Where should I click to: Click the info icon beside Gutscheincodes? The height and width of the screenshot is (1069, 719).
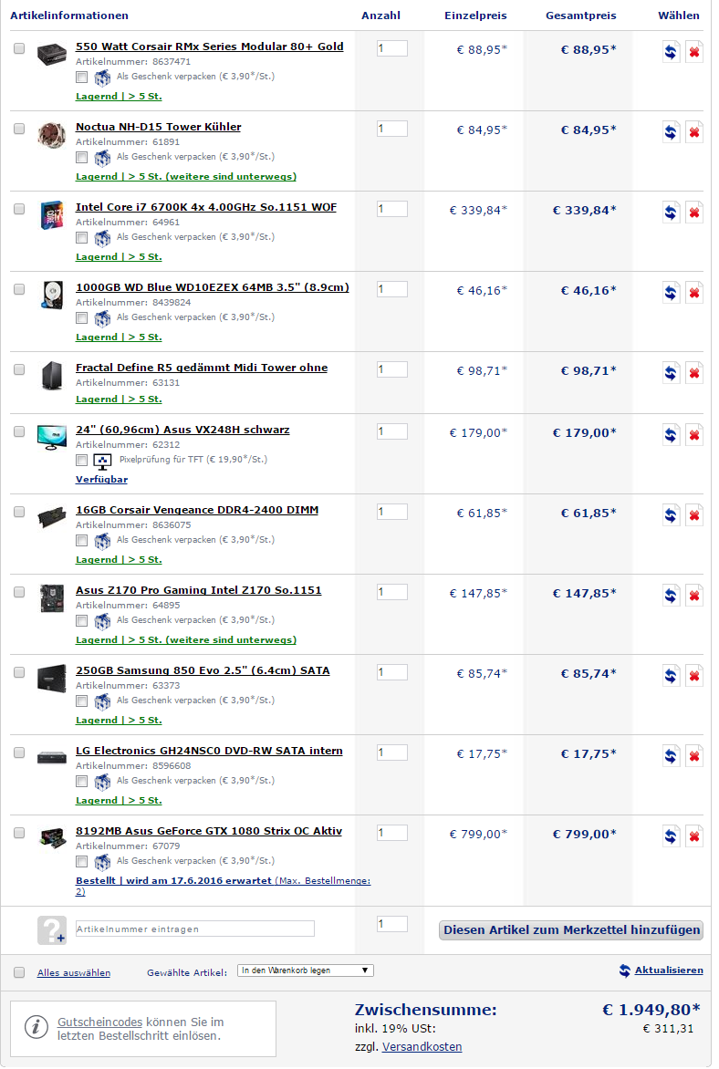coord(36,1027)
